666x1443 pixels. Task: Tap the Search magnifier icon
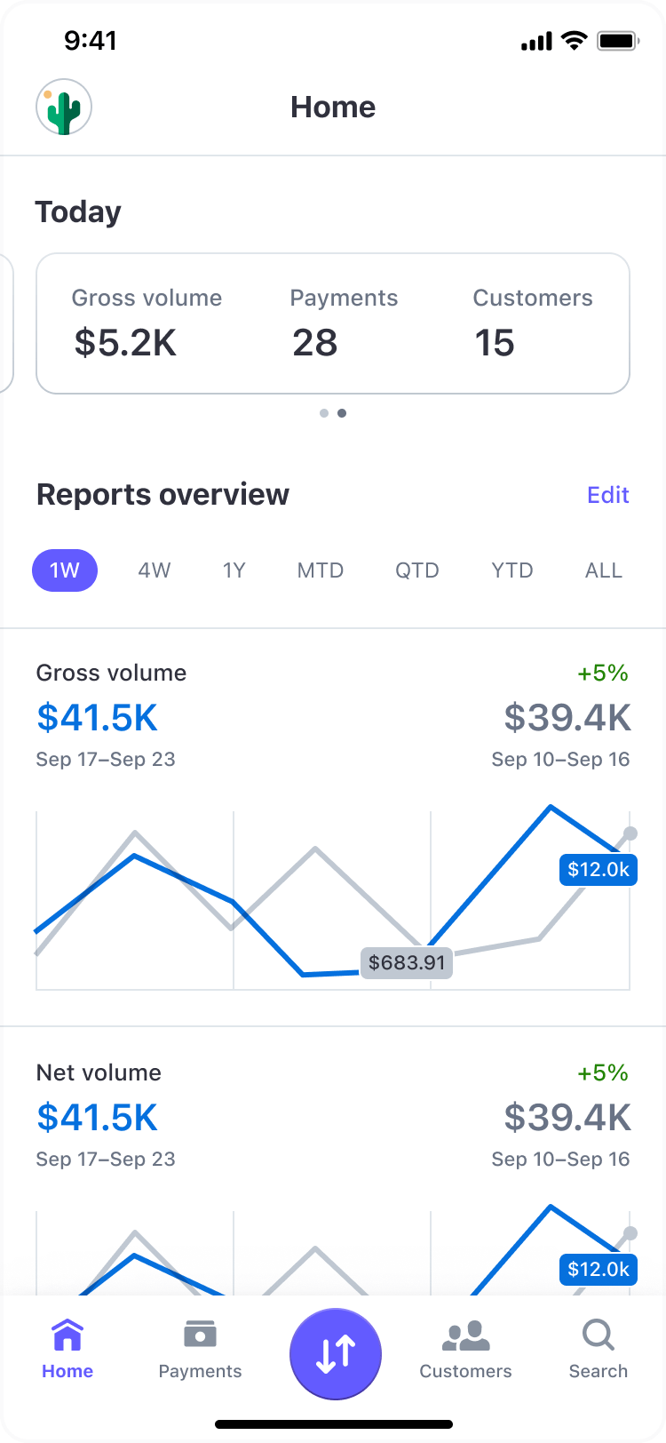[x=598, y=1335]
